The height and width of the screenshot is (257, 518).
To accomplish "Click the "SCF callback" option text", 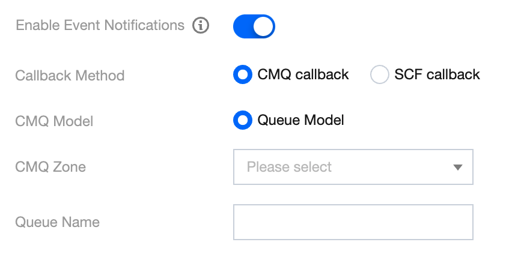I will tap(437, 75).
